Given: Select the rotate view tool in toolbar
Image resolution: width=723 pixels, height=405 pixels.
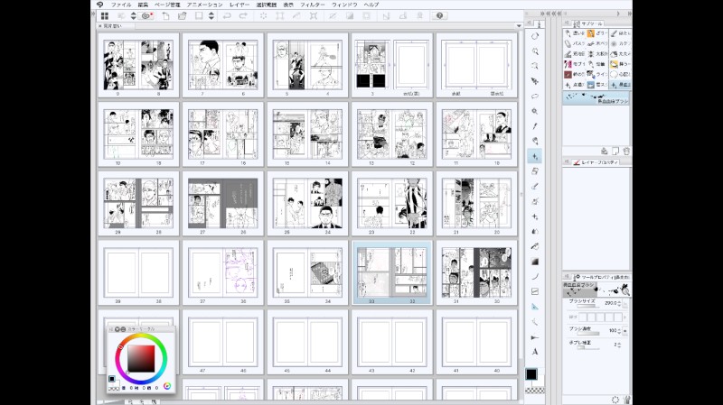Looking at the screenshot, I should (x=535, y=36).
